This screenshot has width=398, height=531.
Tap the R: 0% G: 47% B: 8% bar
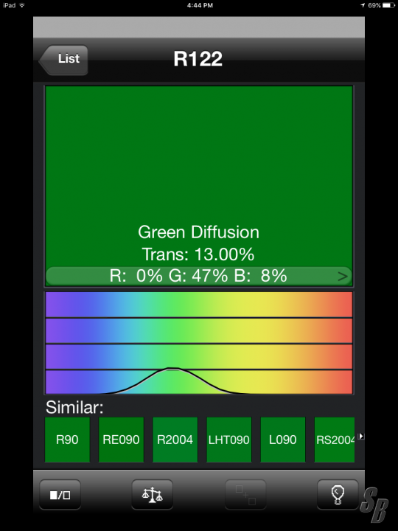point(199,277)
